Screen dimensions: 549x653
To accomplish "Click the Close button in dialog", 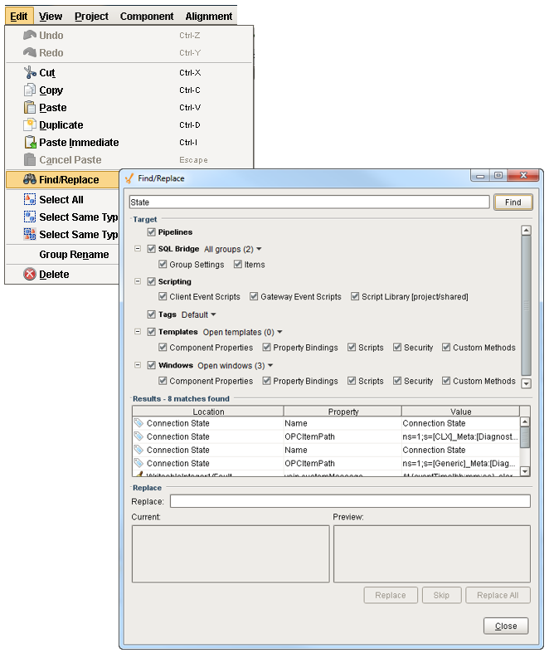I will [x=505, y=626].
